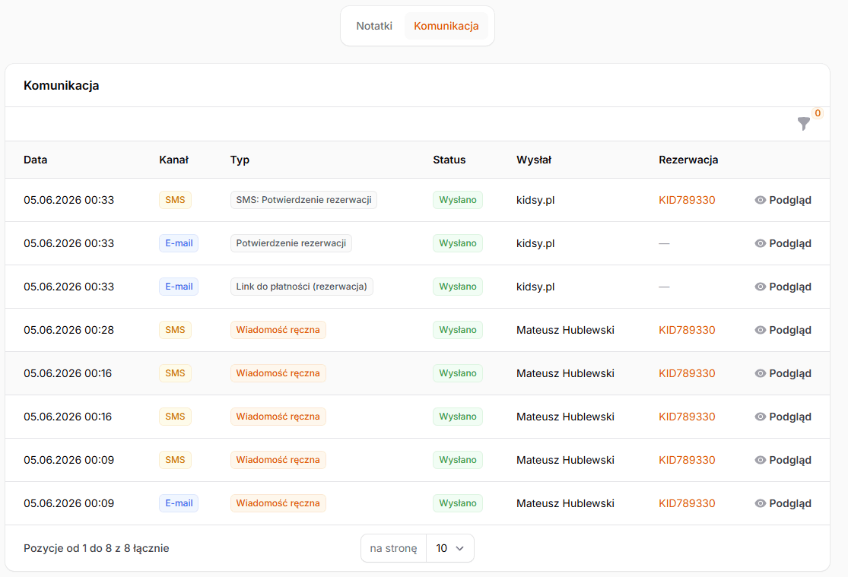The width and height of the screenshot is (848, 577).
Task: Switch to the Notatki tab
Action: tap(374, 26)
